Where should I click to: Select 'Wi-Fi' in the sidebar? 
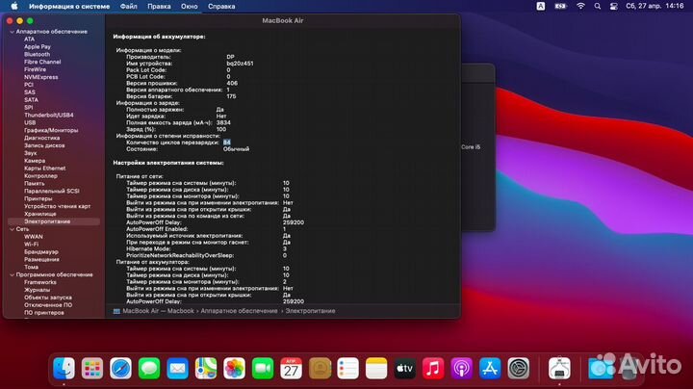pos(32,245)
